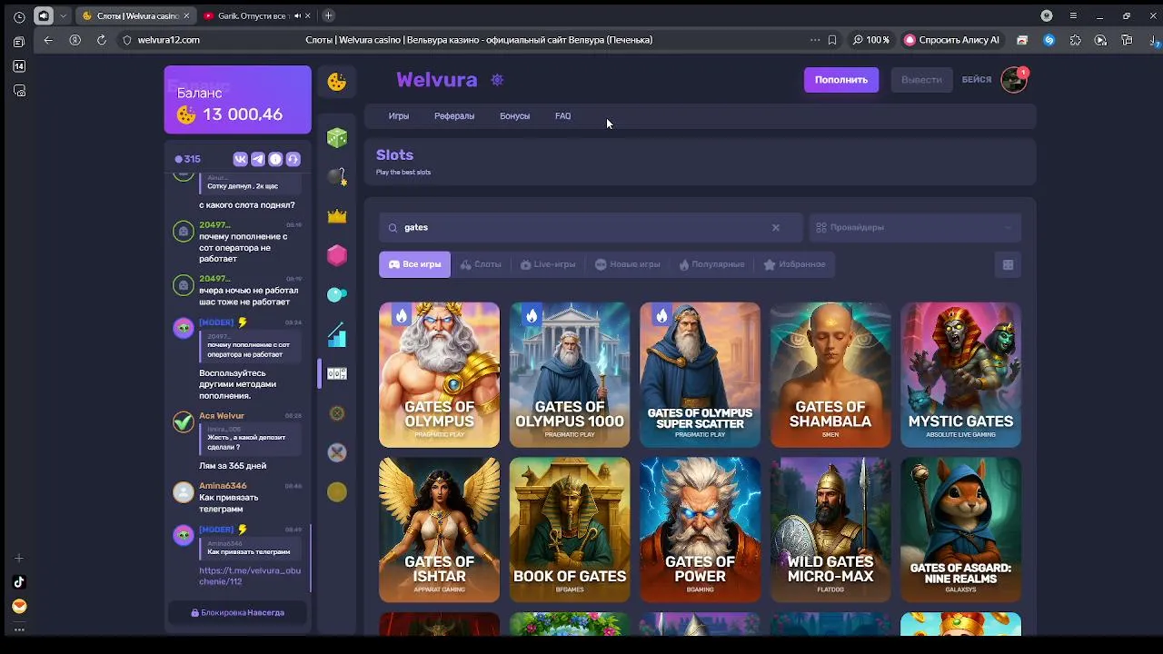Select the slots reel sidebar icon

click(337, 373)
